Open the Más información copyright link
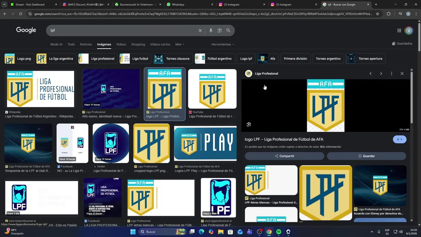 (330, 147)
